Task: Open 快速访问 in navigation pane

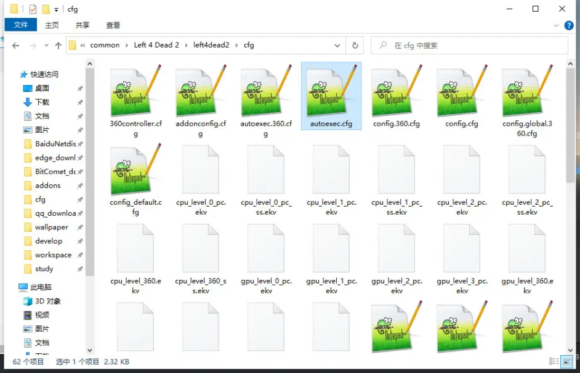Action: [44, 75]
